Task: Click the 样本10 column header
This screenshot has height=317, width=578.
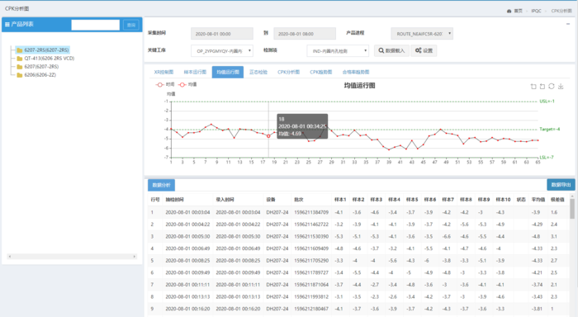Action: (x=503, y=200)
